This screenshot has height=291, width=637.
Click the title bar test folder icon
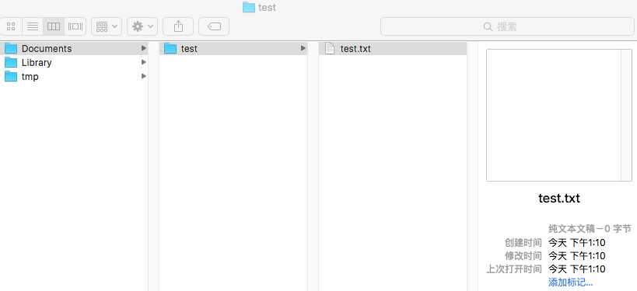click(x=249, y=7)
